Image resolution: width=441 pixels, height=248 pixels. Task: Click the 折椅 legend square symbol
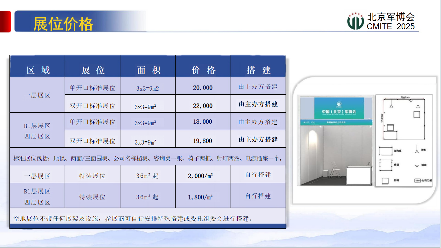pyautogui.click(x=385, y=181)
